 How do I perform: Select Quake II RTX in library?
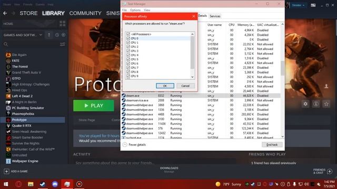[x=22, y=125]
